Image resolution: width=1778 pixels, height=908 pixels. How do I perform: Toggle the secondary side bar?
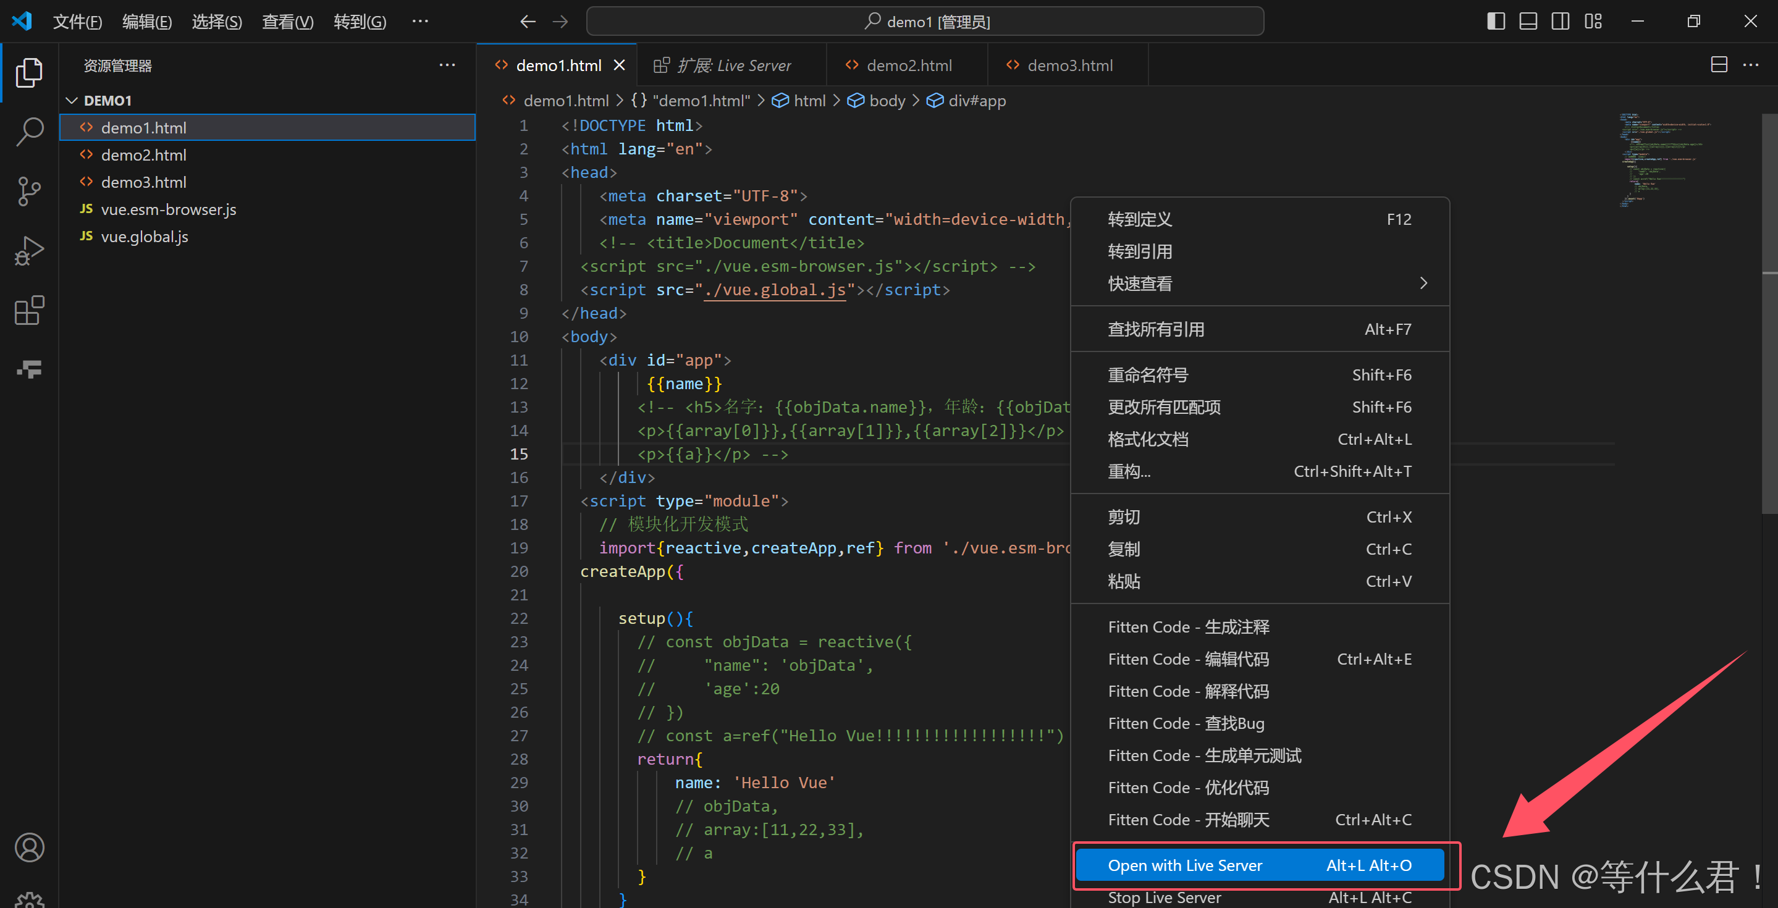(1560, 22)
